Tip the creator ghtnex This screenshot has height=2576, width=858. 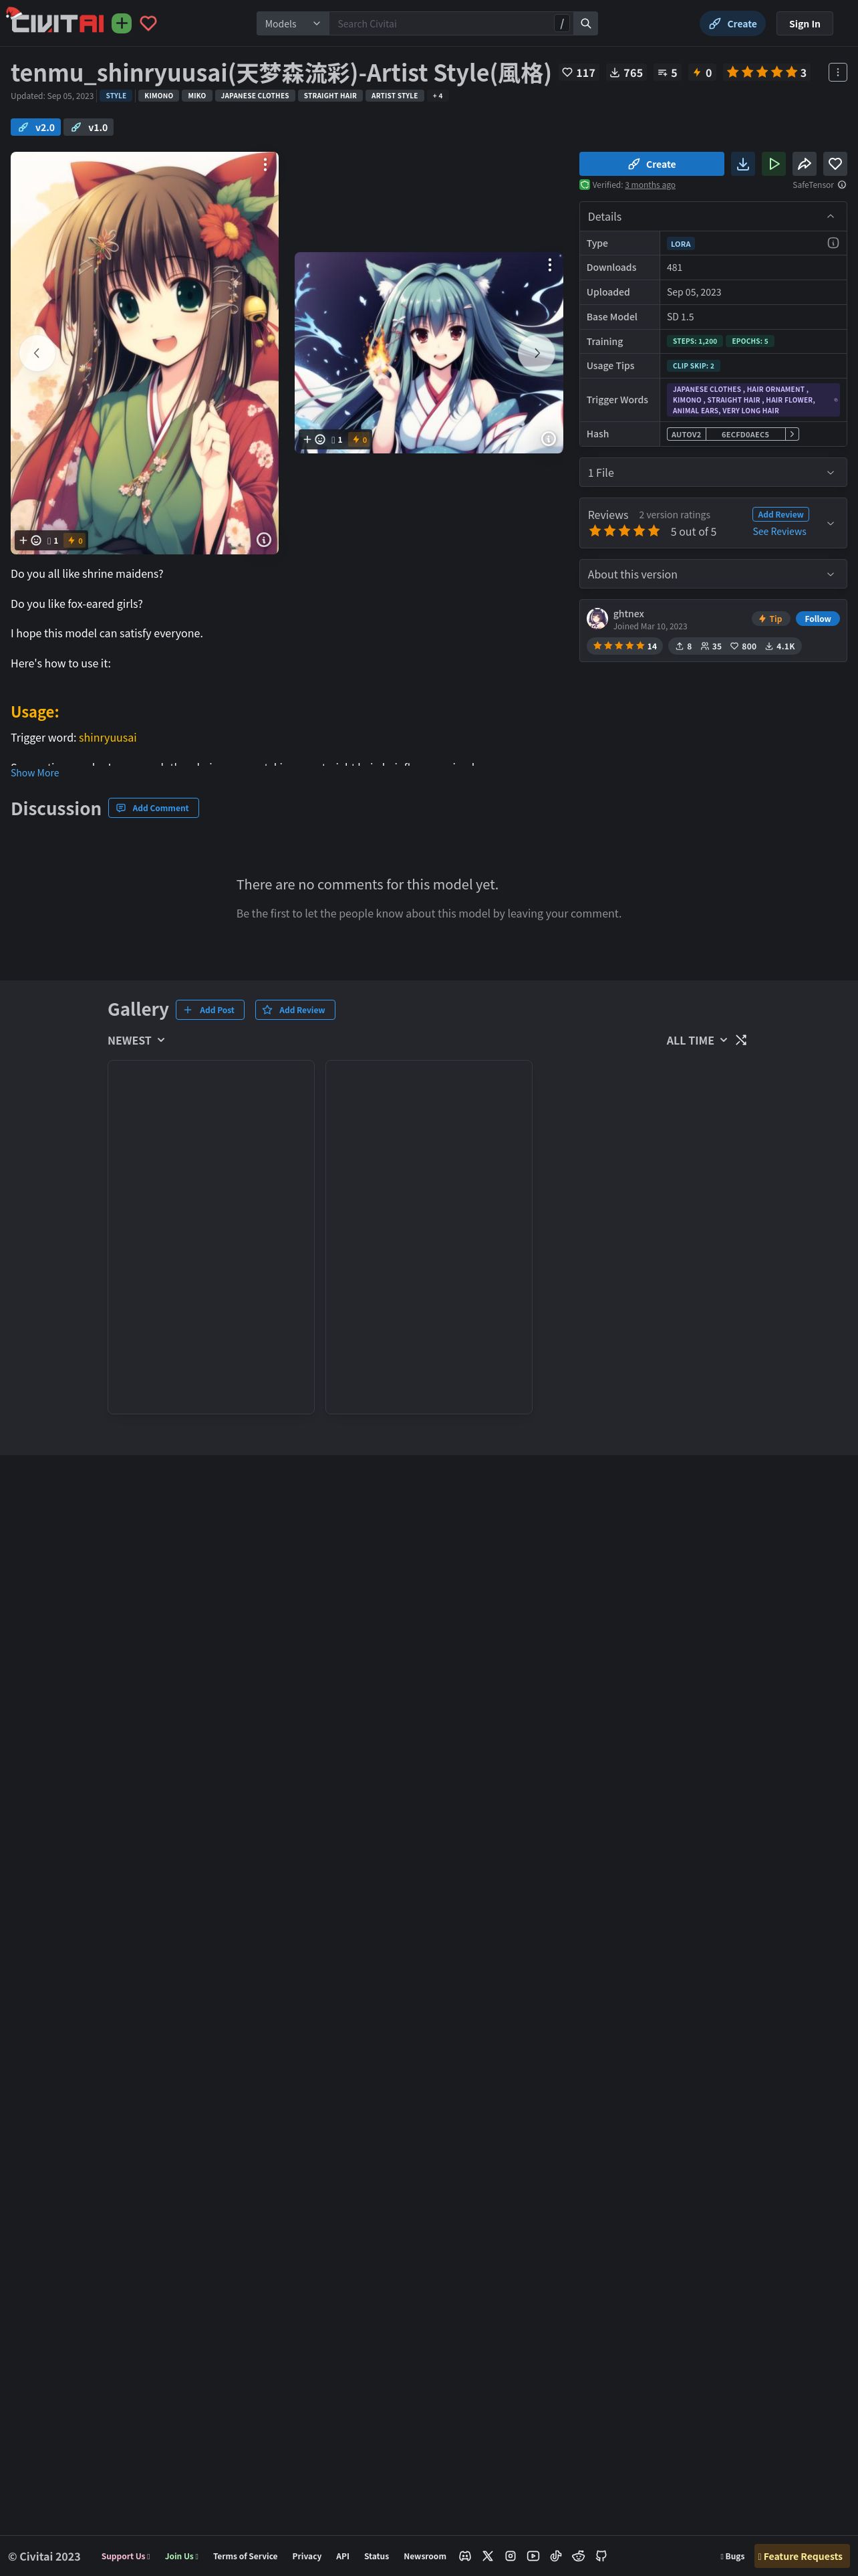point(770,619)
